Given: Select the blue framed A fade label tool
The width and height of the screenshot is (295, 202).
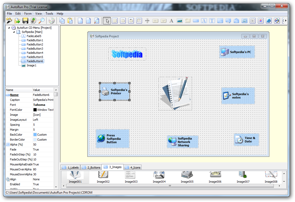Looking at the screenshot, I should (204, 21).
